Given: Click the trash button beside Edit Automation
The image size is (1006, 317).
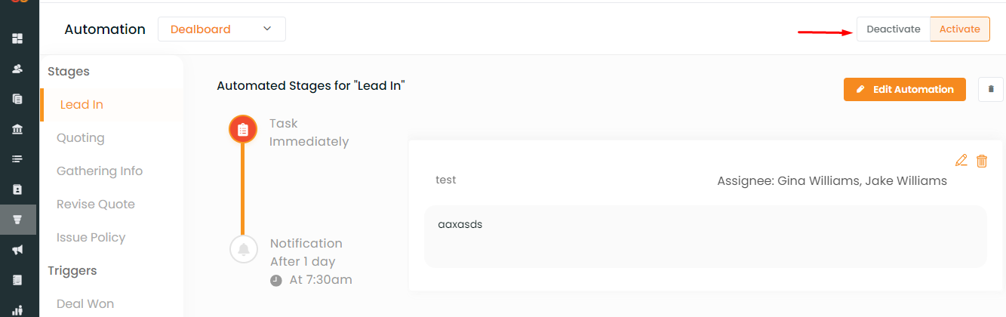Looking at the screenshot, I should click(x=991, y=89).
